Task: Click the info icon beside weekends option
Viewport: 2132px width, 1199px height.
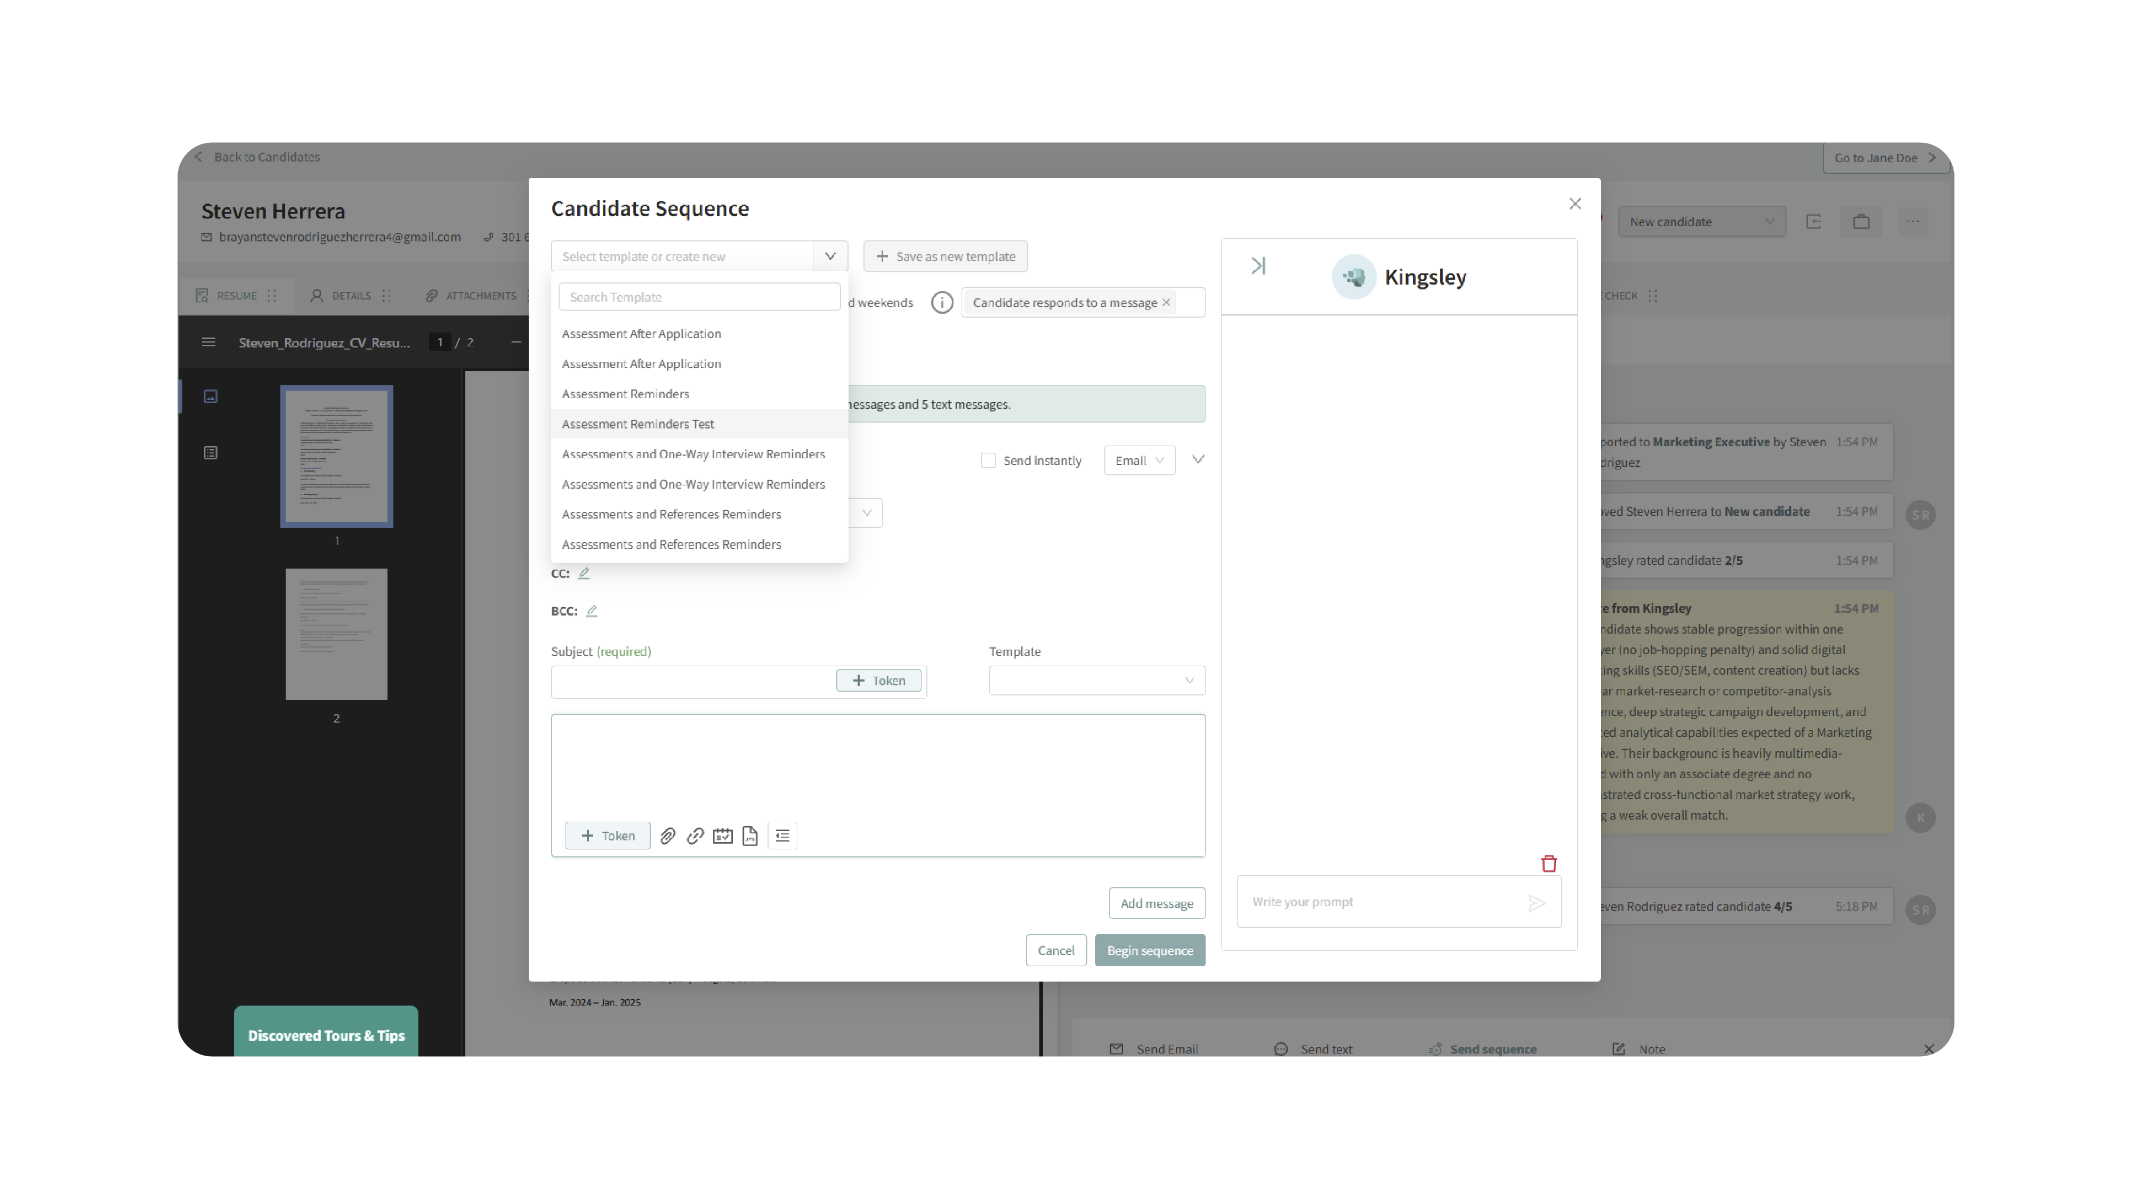Action: (942, 302)
